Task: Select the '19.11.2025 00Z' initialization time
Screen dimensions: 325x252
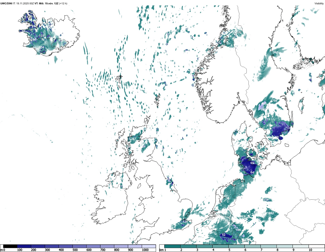Action: [x=25, y=3]
